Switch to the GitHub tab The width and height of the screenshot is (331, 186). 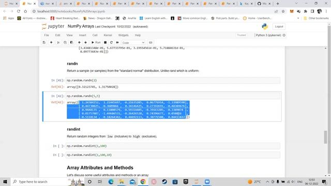coord(264,4)
